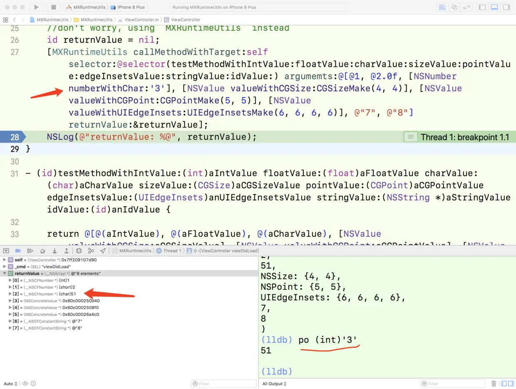Click line number 26 in gutter
The image size is (516, 389).
click(x=15, y=40)
